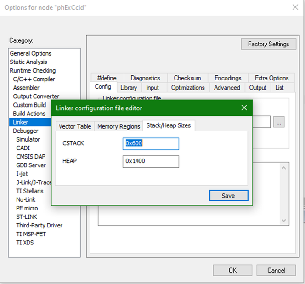This screenshot has width=305, height=284.
Task: Select Custom Build category
Action: point(29,105)
